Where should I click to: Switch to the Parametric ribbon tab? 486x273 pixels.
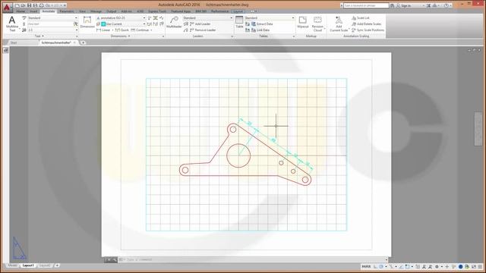[x=67, y=11]
